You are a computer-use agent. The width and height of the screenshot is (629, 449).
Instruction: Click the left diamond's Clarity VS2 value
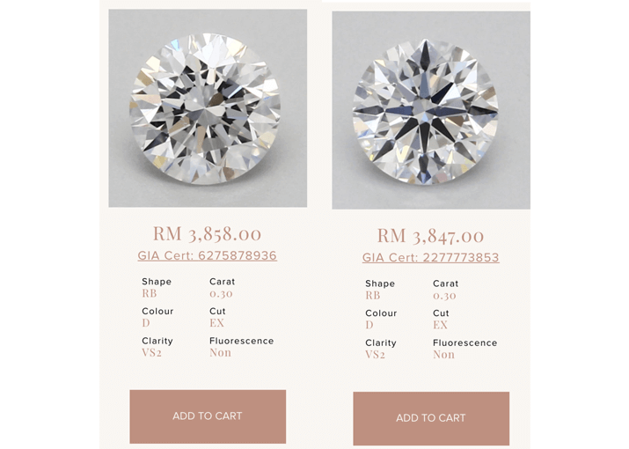[x=151, y=353]
